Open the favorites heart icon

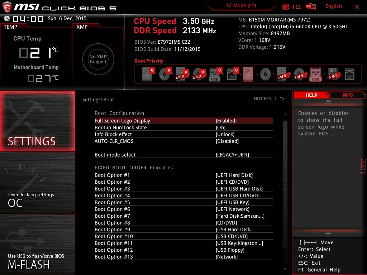click(x=310, y=7)
